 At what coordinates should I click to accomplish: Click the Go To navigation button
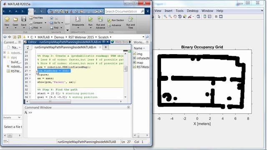55,22
